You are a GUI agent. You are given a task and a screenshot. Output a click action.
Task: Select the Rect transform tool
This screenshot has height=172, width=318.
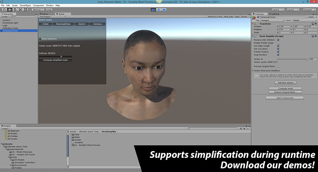pyautogui.click(x=26, y=10)
